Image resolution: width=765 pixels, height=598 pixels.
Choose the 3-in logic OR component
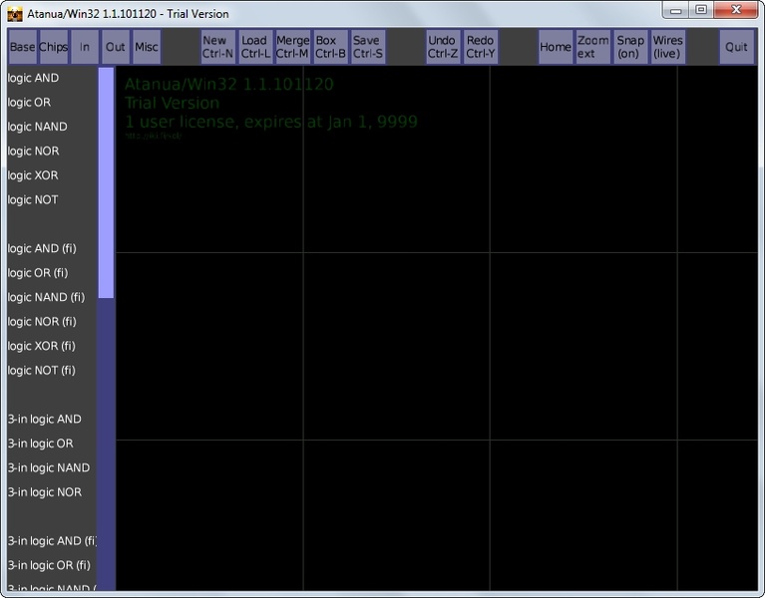(41, 444)
